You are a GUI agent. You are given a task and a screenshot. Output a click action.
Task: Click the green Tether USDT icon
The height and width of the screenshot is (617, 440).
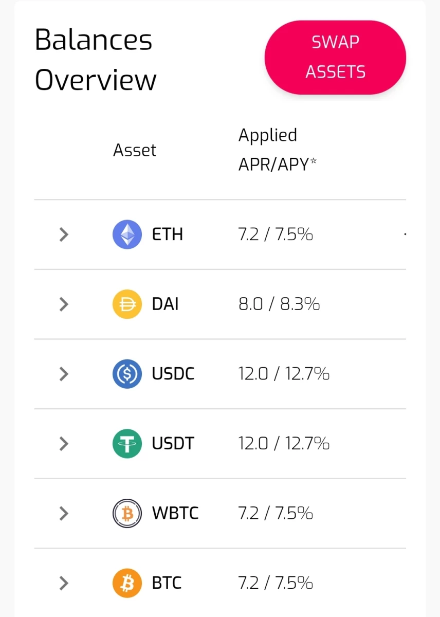[127, 444]
